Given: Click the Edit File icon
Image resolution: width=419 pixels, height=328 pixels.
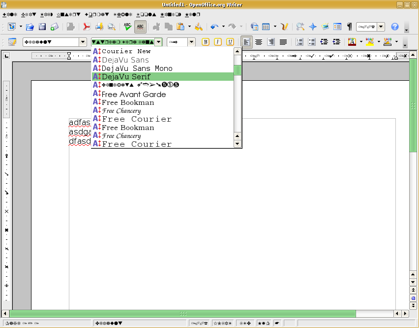Looking at the screenshot, I should pos(70,27).
